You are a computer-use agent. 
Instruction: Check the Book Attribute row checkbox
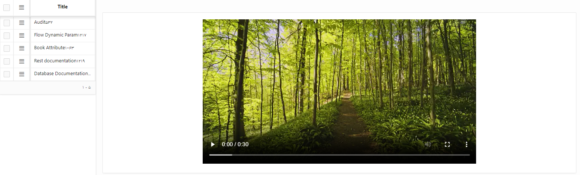(7, 48)
